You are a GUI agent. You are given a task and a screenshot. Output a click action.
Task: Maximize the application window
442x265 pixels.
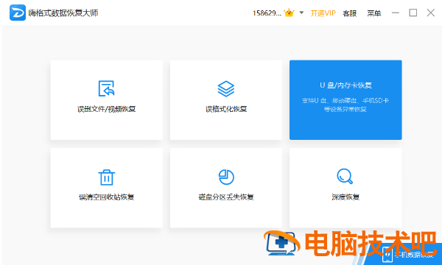pos(413,13)
